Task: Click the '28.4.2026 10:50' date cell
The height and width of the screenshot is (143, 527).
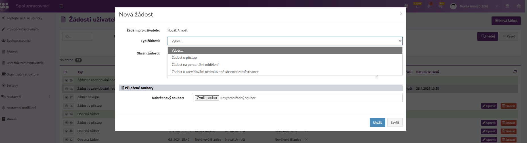Action: 428,89
